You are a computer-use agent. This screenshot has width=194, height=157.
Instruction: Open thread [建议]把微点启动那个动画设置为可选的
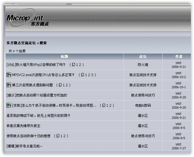point(37,95)
